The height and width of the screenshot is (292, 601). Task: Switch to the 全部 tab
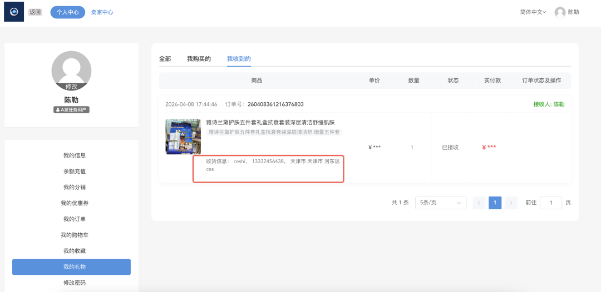coord(165,59)
